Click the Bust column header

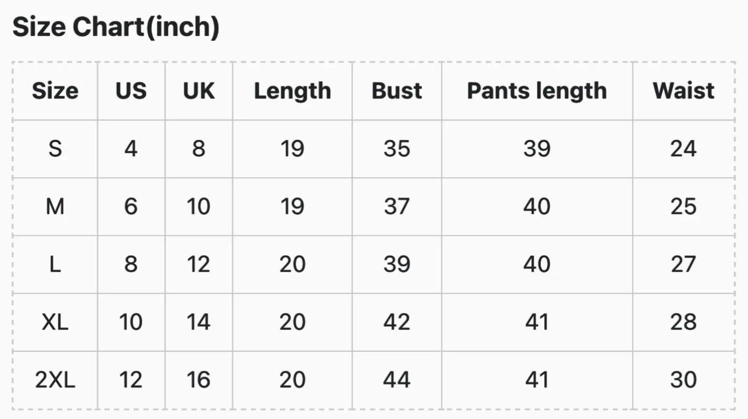tap(396, 90)
